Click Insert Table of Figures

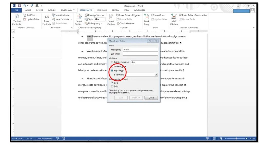tap(128, 15)
